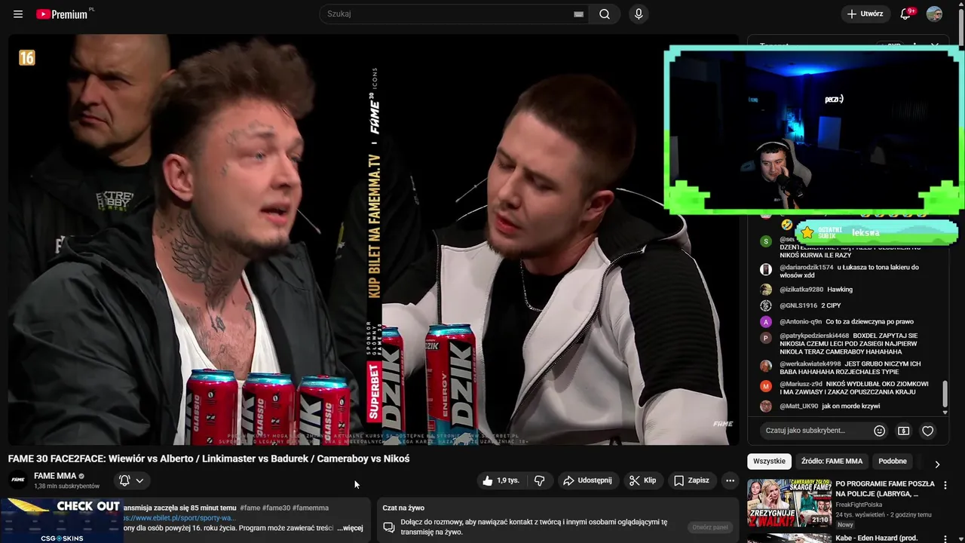
Task: Click Zapisz to save video
Action: point(691,480)
